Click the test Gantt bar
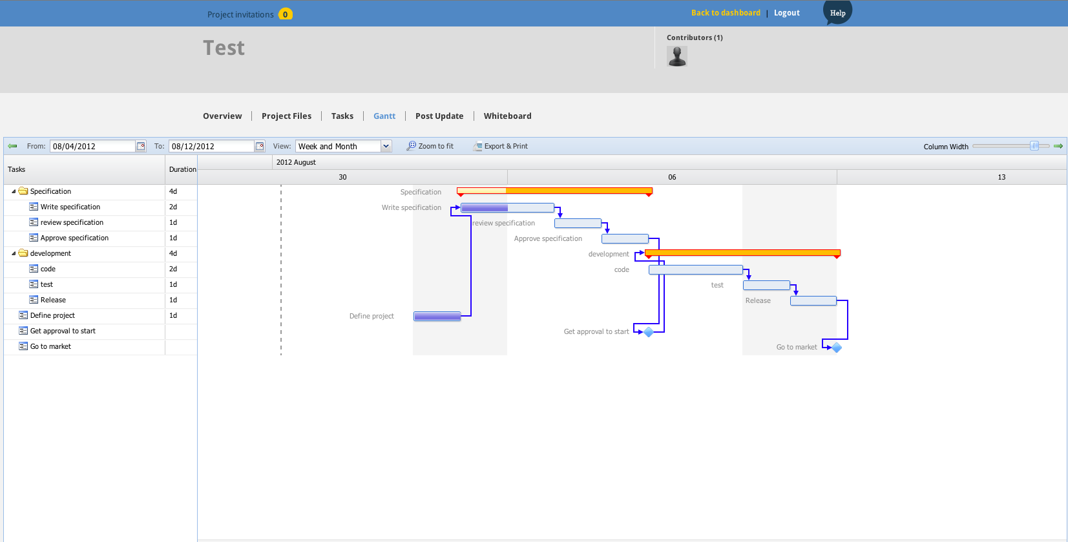This screenshot has width=1068, height=542. click(x=766, y=286)
